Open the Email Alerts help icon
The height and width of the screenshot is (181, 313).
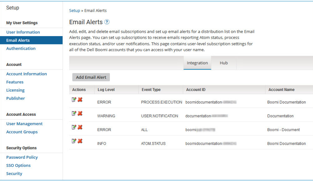point(107,22)
